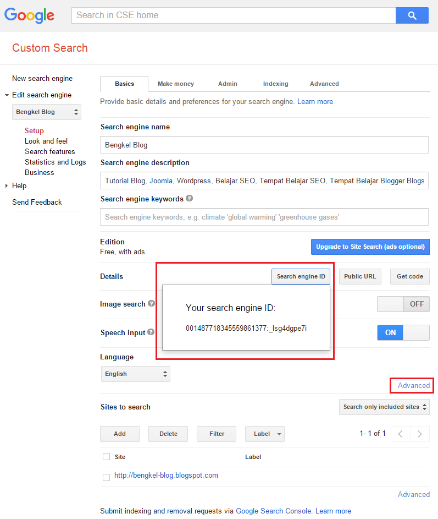Open the Bengkel Blog engine selector dropdown
Image resolution: width=438 pixels, height=519 pixels.
(47, 112)
